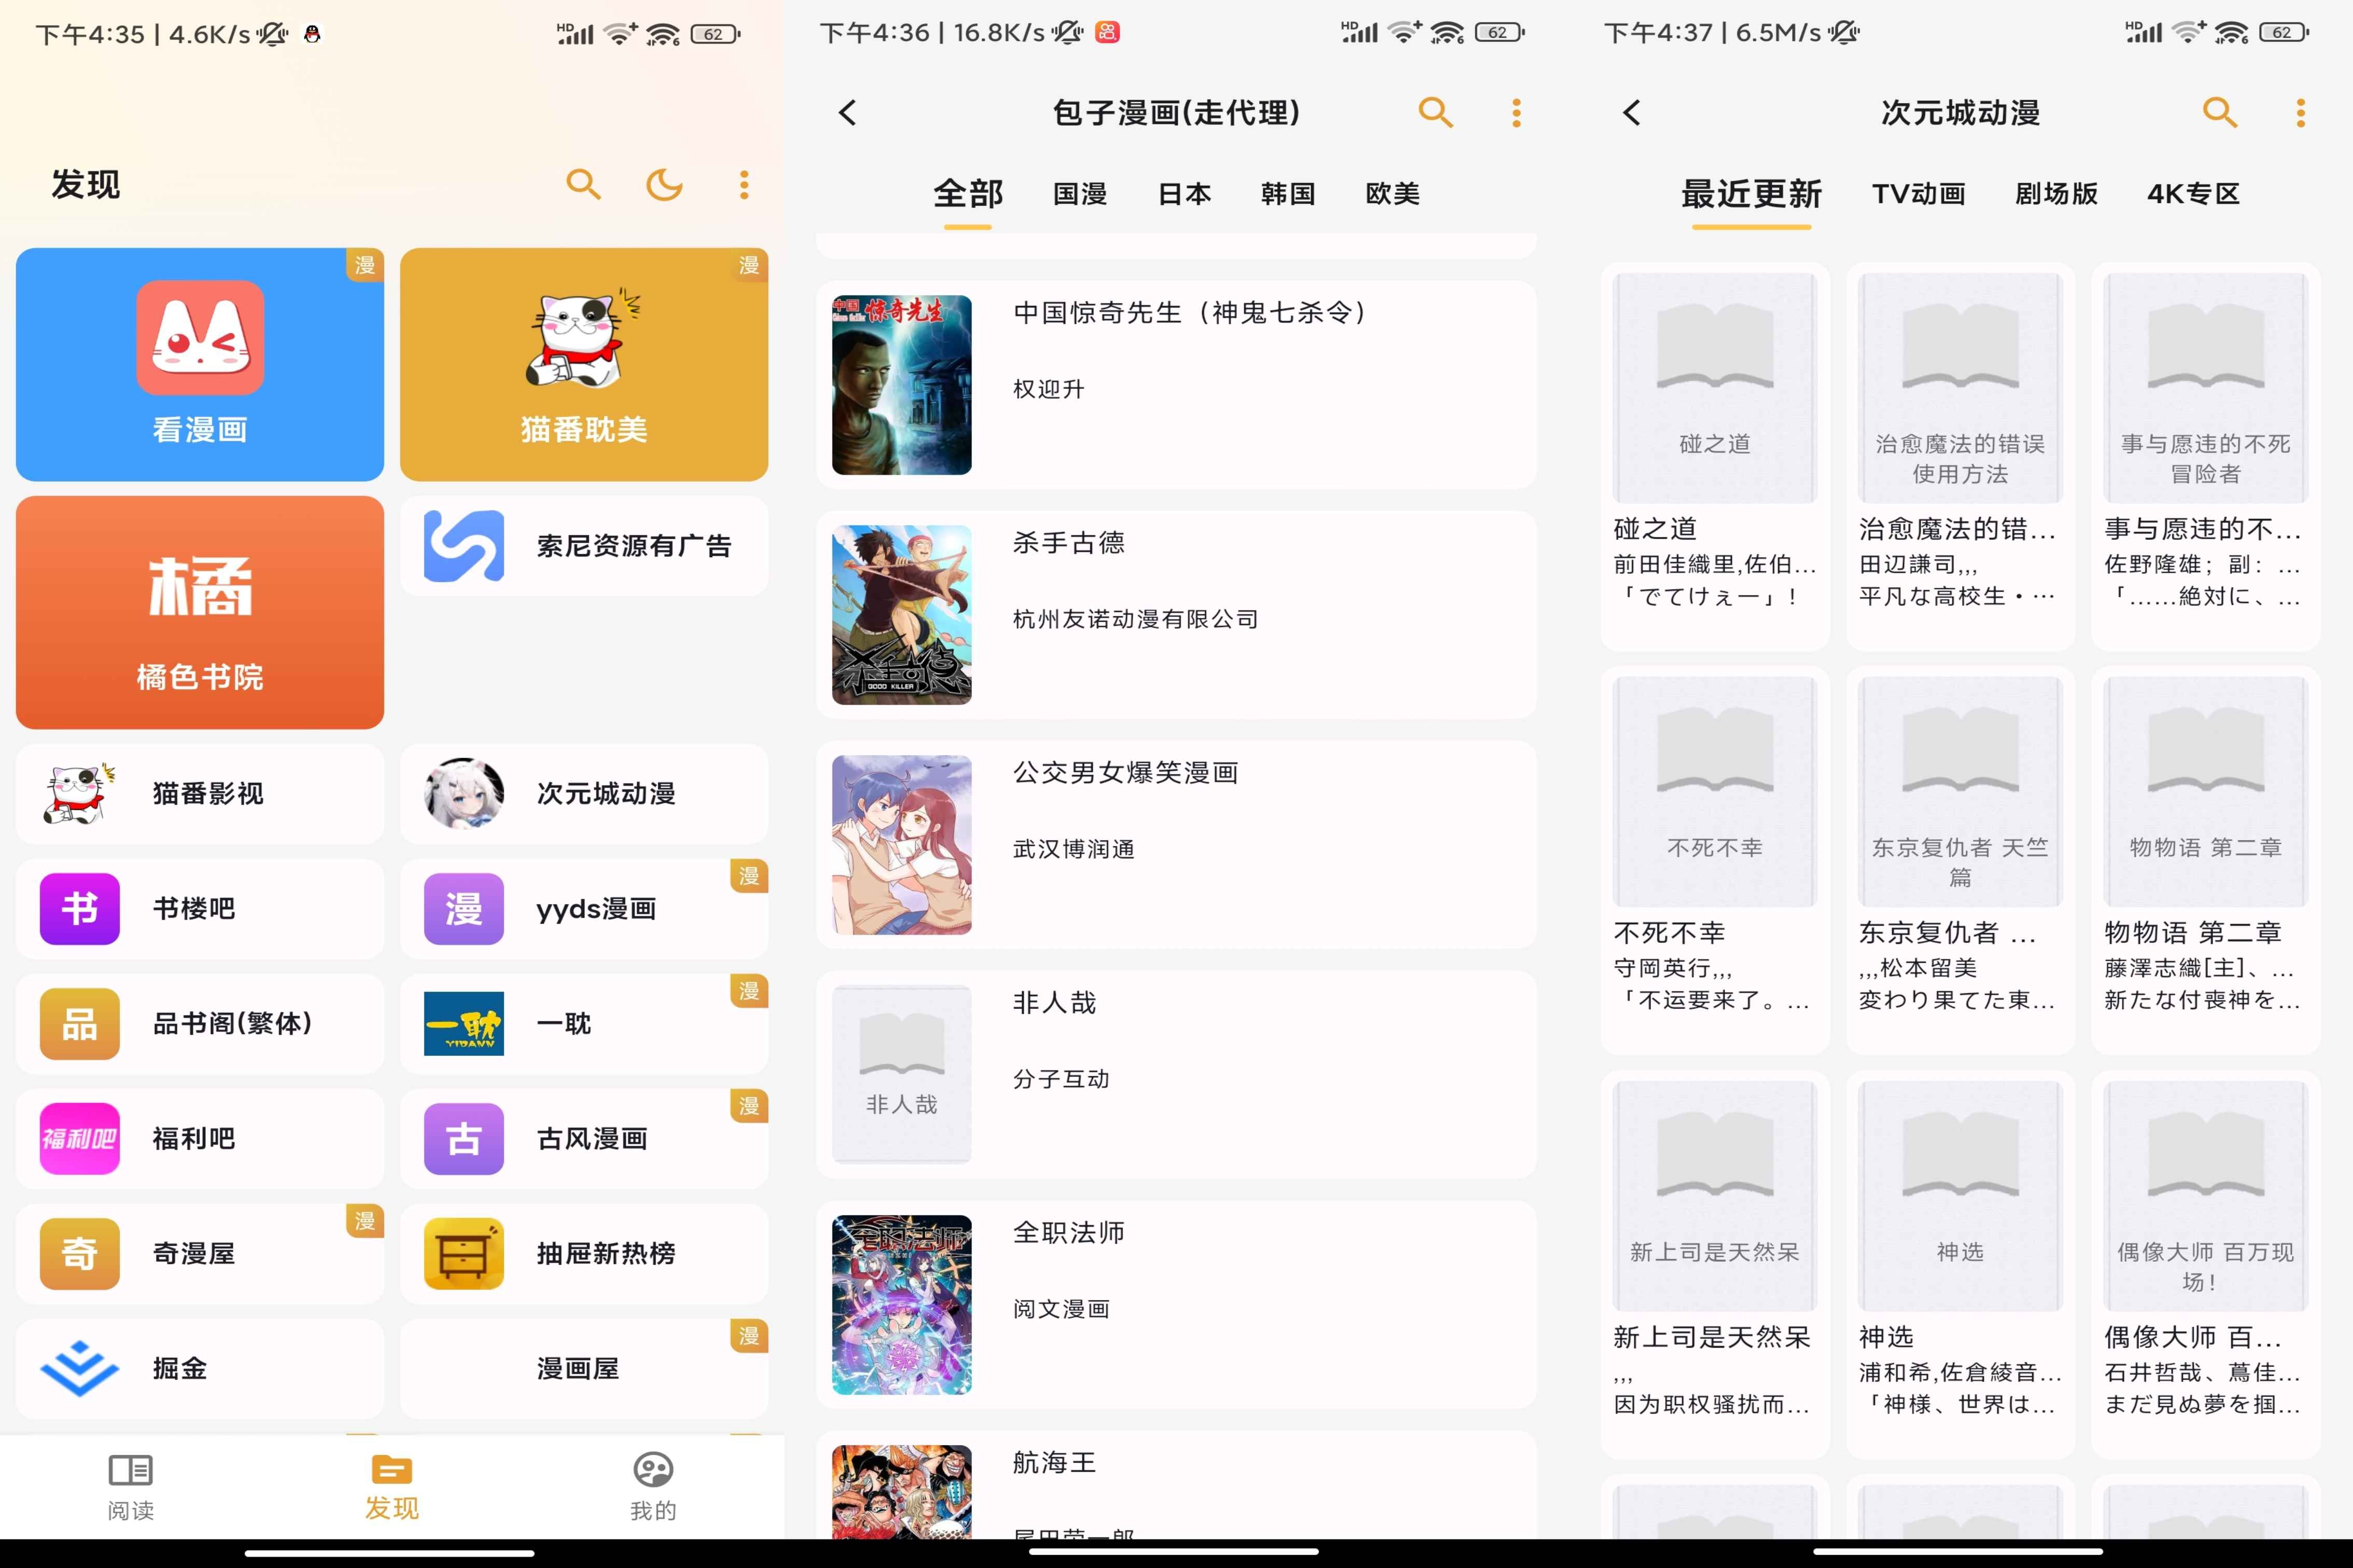Open 一耽 via its blue logo icon

(462, 1023)
